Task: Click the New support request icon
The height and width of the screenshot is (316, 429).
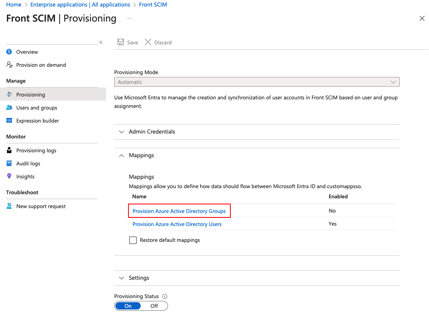Action: click(9, 206)
